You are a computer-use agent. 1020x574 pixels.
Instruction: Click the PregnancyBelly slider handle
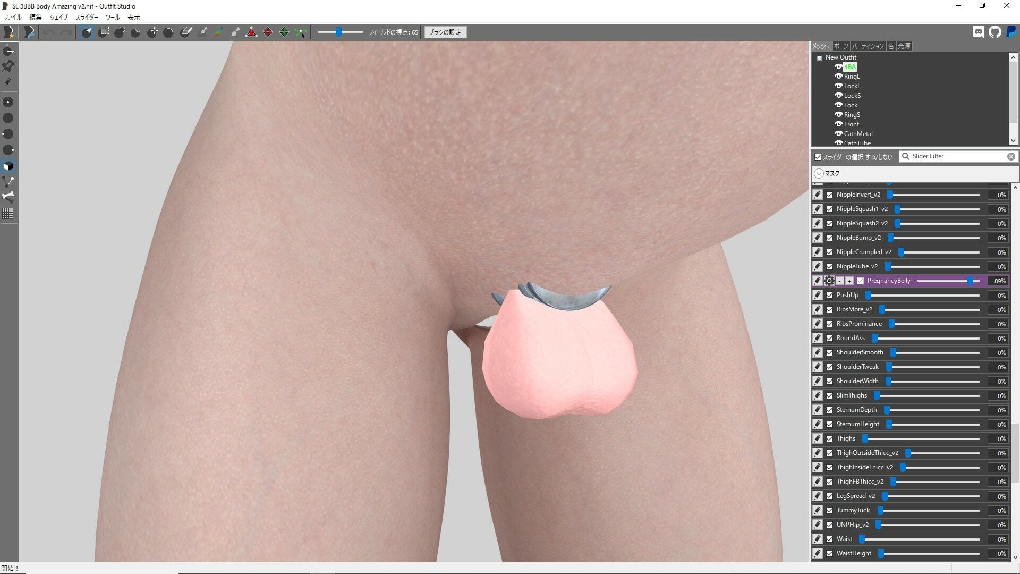click(971, 281)
